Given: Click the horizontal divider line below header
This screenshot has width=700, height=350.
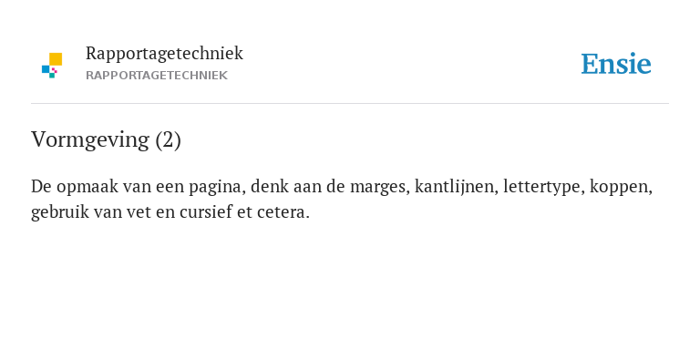Looking at the screenshot, I should point(350,103).
